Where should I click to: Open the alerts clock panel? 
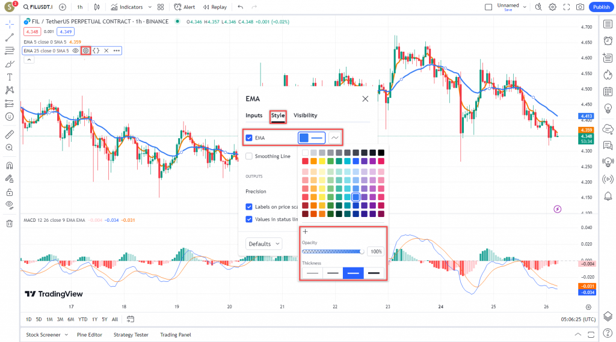608,40
